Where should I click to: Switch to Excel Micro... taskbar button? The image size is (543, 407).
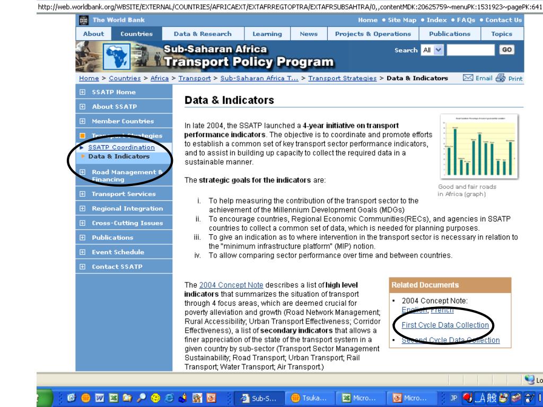coord(360,398)
